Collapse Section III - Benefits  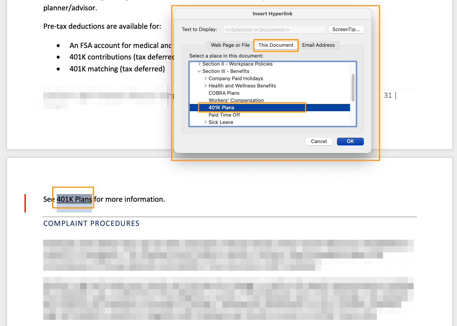coord(199,71)
